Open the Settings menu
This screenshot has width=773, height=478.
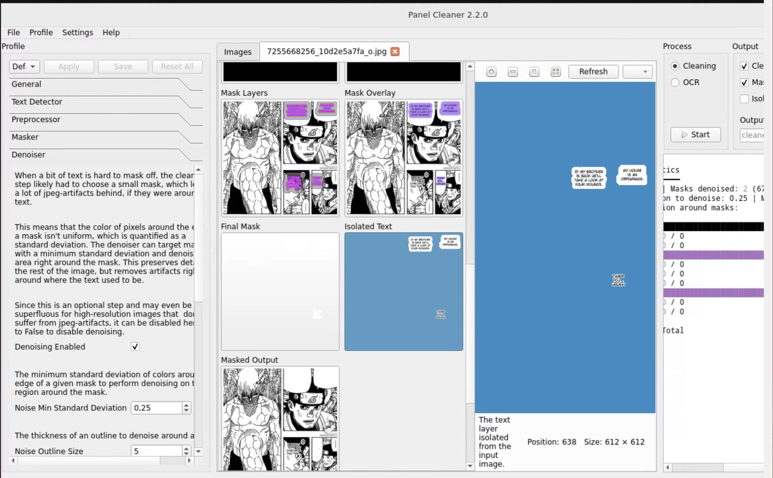77,32
